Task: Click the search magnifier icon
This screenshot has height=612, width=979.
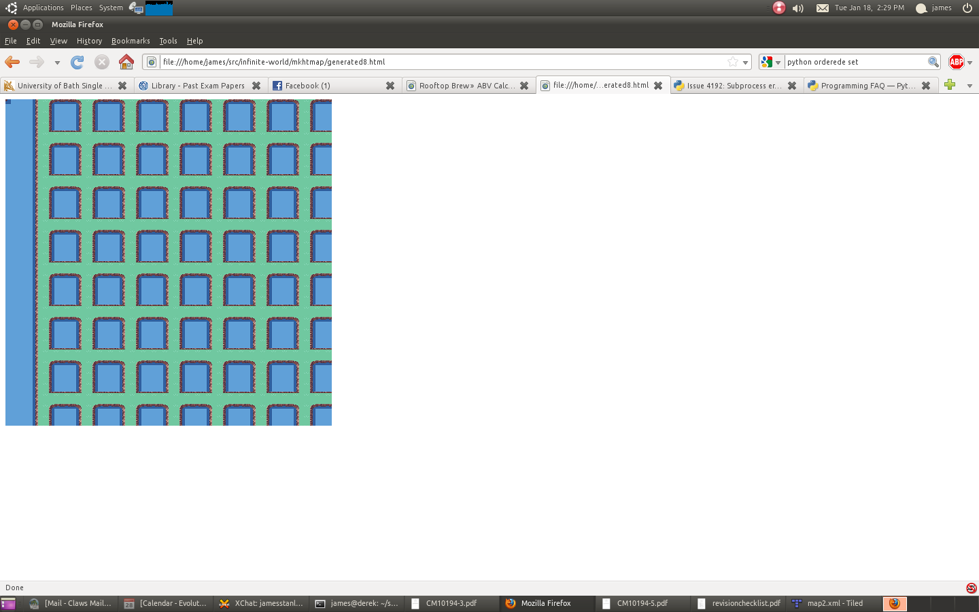Action: (x=933, y=62)
